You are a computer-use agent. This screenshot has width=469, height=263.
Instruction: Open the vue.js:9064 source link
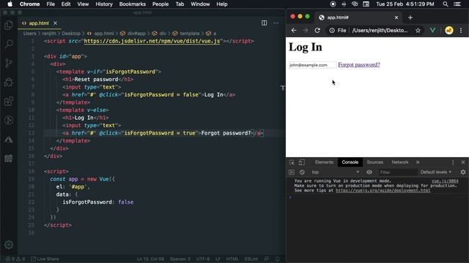click(445, 181)
